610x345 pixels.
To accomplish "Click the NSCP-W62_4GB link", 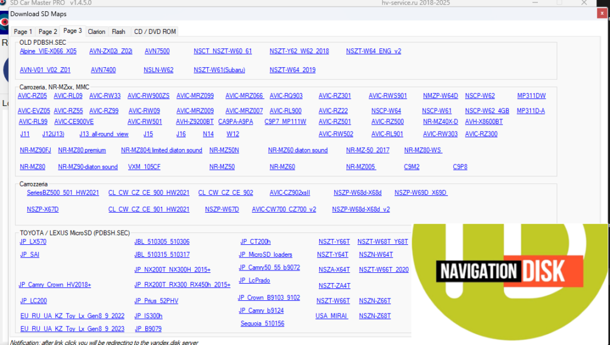I will [487, 111].
